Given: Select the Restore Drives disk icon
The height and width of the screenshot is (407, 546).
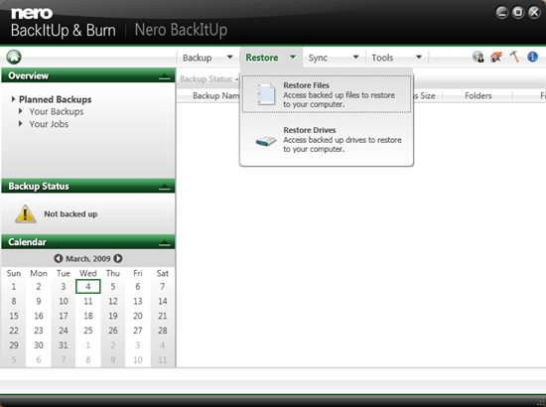Looking at the screenshot, I should tap(266, 141).
